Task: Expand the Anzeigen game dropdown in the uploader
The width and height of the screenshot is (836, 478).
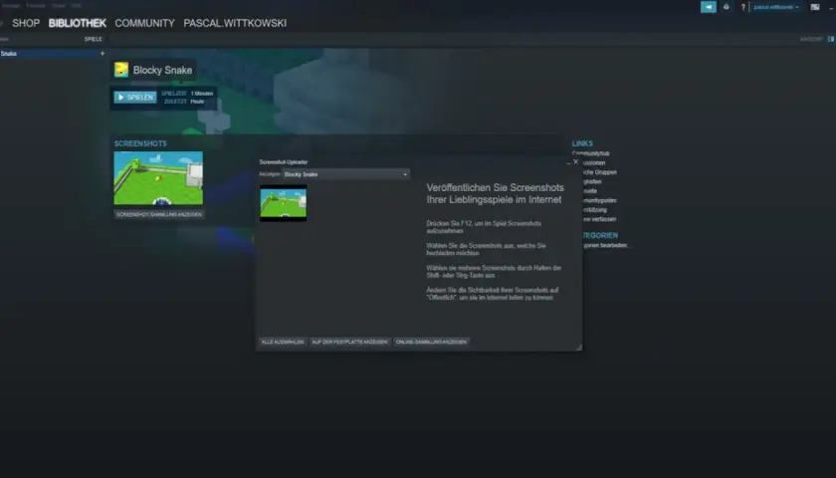Action: tap(346, 174)
